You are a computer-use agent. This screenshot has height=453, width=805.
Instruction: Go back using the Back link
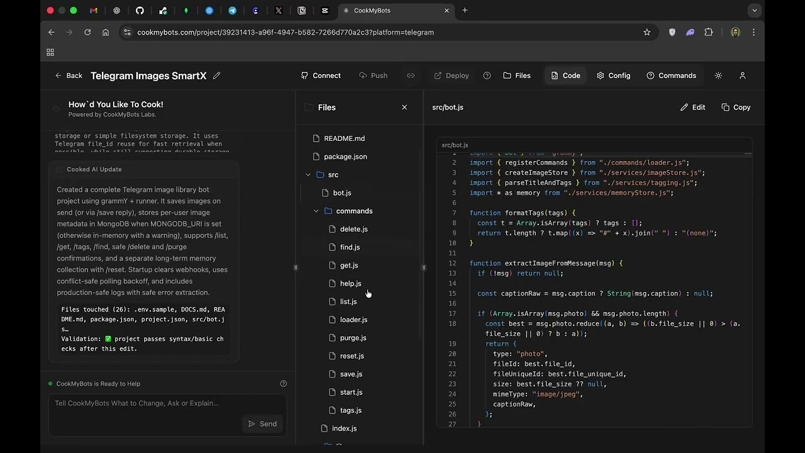point(69,75)
